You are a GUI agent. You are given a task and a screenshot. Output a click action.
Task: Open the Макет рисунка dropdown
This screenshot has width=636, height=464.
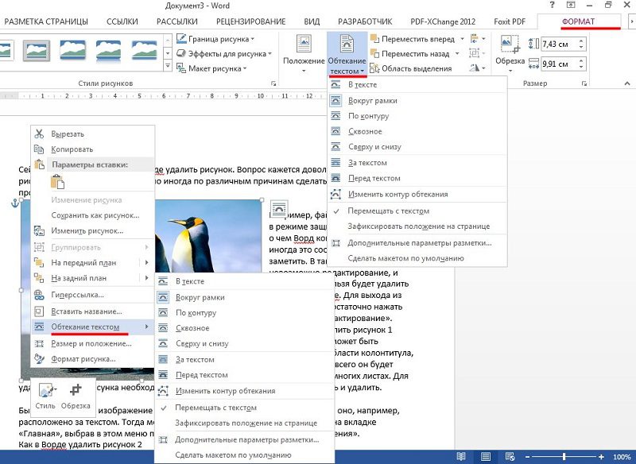211,68
